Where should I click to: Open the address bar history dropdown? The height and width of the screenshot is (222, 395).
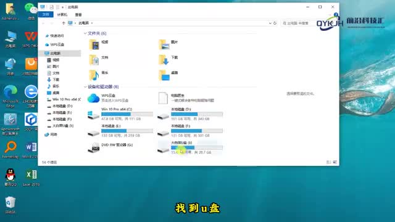[x=270, y=23]
